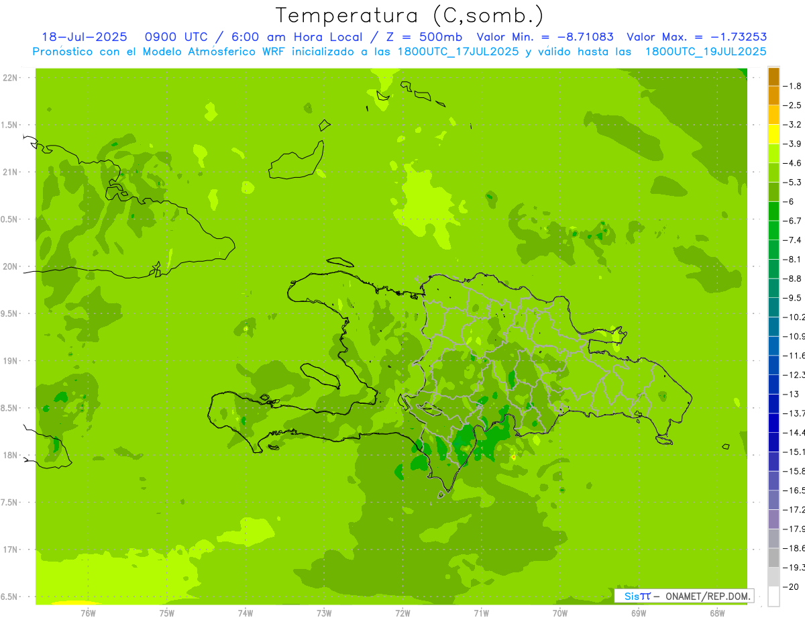The height and width of the screenshot is (622, 805).
Task: Select the date text '18-Jul-2025'
Action: coord(85,37)
